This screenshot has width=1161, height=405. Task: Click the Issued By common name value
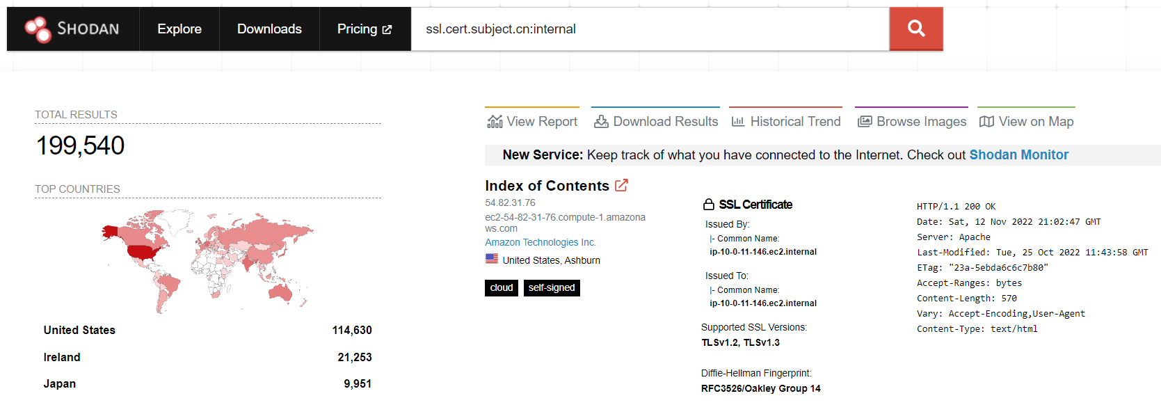point(763,252)
